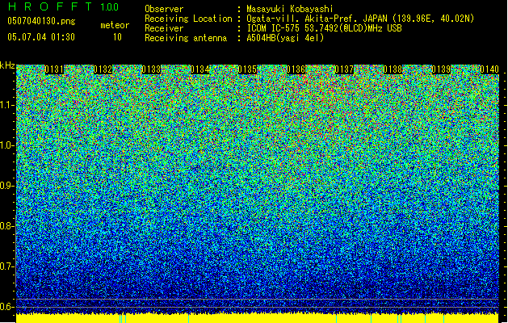The height and width of the screenshot is (323, 508).
Task: Click the Observer label
Action: (x=164, y=9)
